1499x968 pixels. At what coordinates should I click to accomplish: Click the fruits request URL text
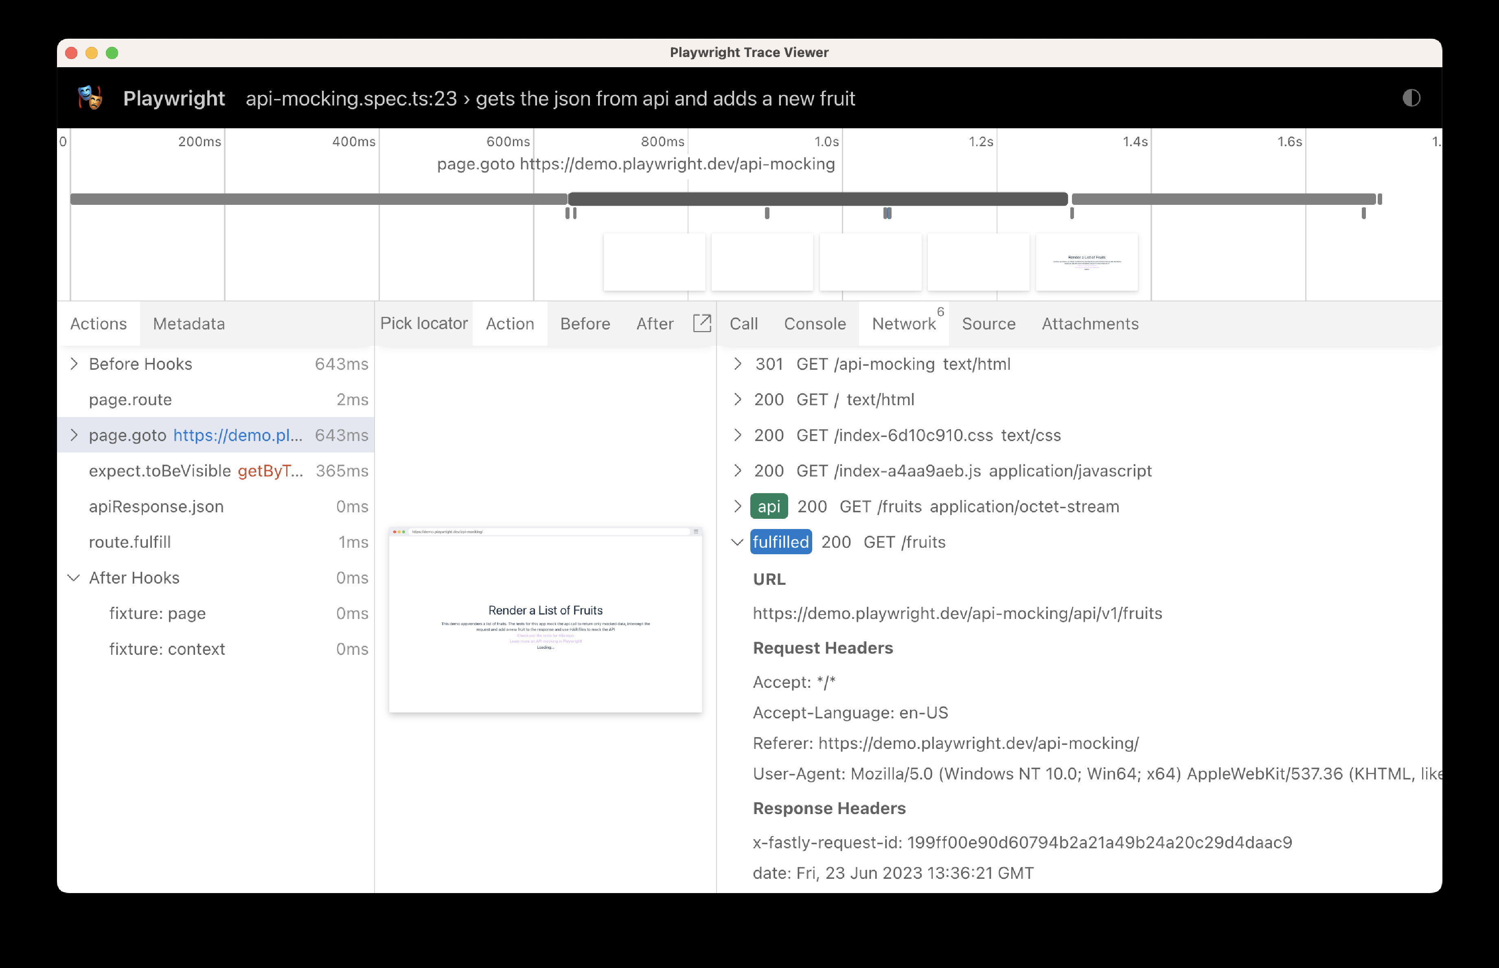click(958, 613)
